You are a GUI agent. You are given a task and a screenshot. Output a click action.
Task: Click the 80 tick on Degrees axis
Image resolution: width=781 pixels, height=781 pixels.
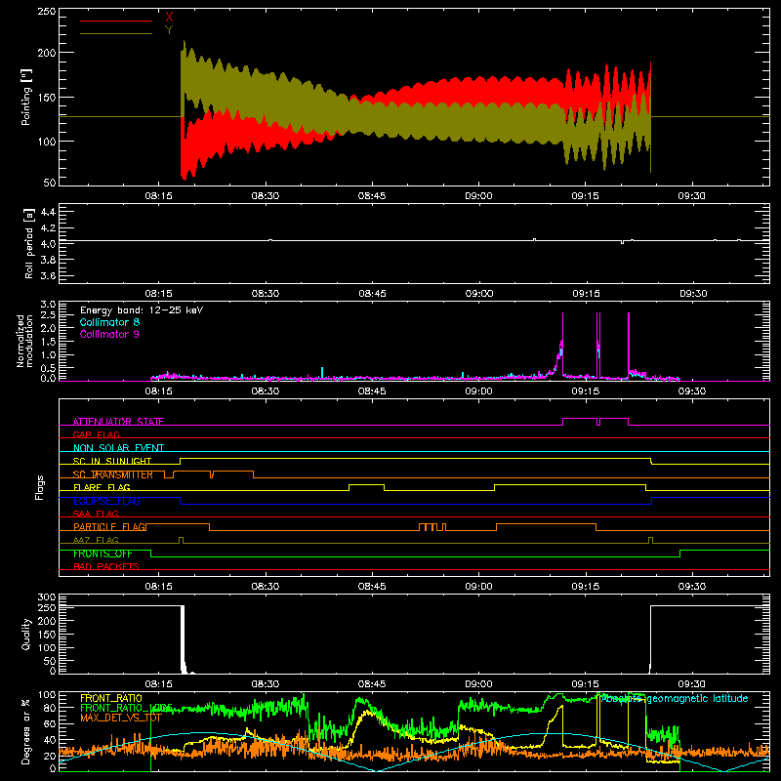pos(50,708)
